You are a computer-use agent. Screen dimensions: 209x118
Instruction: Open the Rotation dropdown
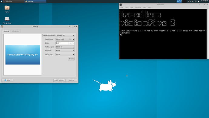65,51
